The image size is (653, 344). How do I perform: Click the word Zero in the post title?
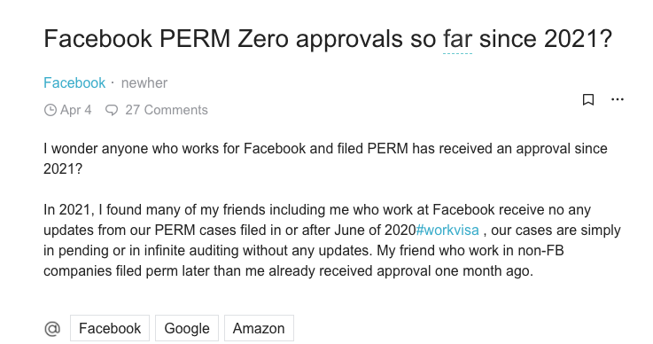(263, 39)
